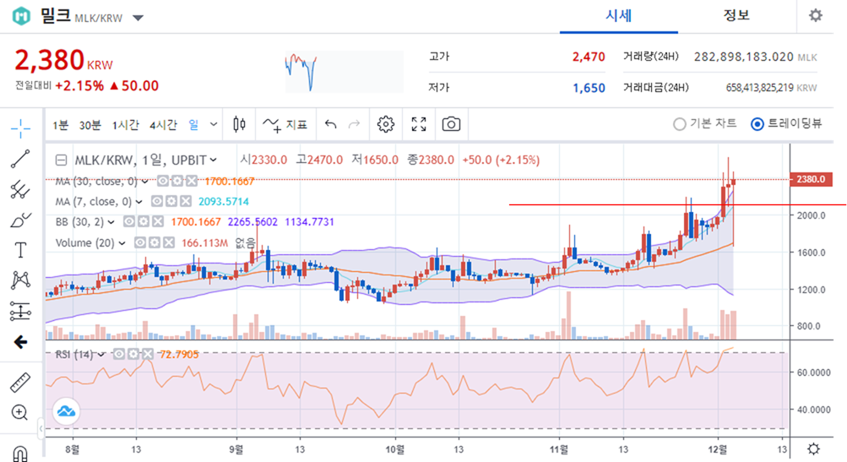847x462 pixels.
Task: Select the 기본 차트 radio button
Action: (679, 124)
